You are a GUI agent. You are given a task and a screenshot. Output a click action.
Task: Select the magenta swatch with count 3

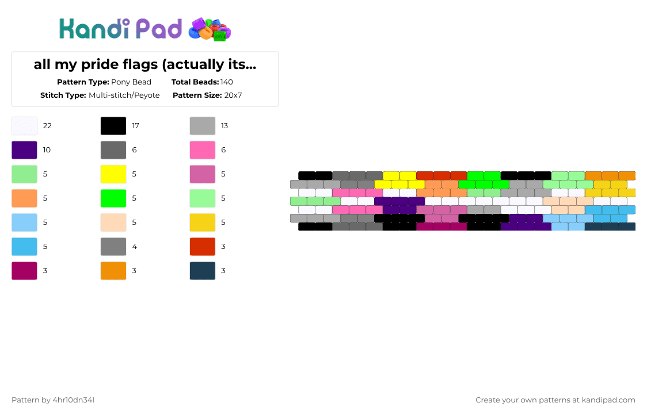(24, 271)
